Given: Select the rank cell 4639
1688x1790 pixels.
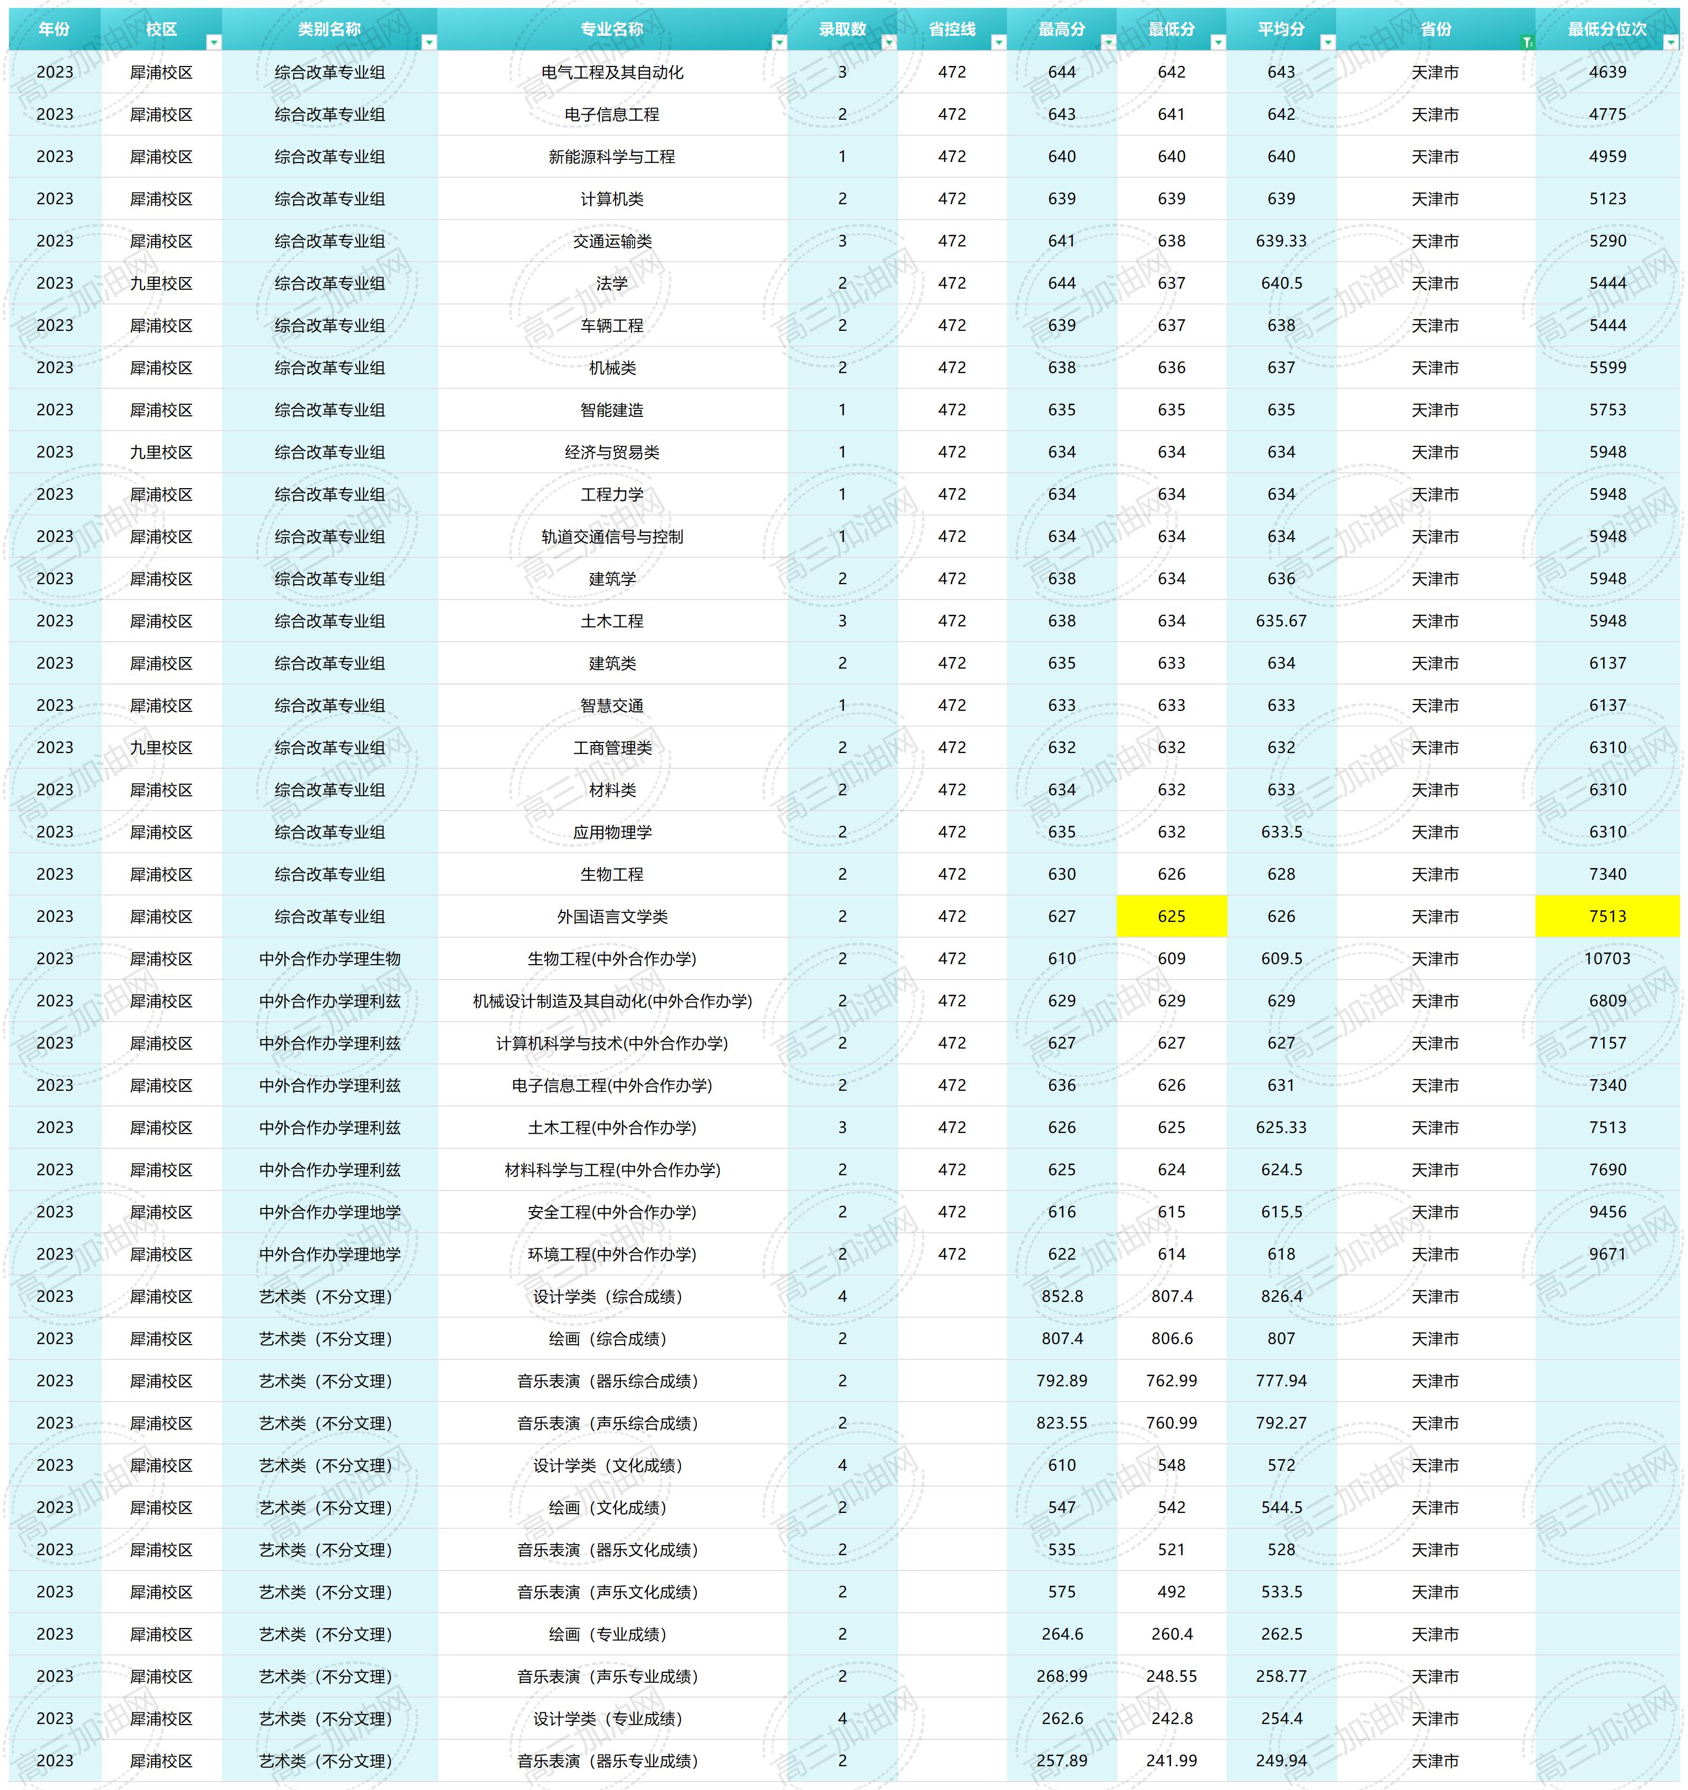Looking at the screenshot, I should pyautogui.click(x=1608, y=72).
